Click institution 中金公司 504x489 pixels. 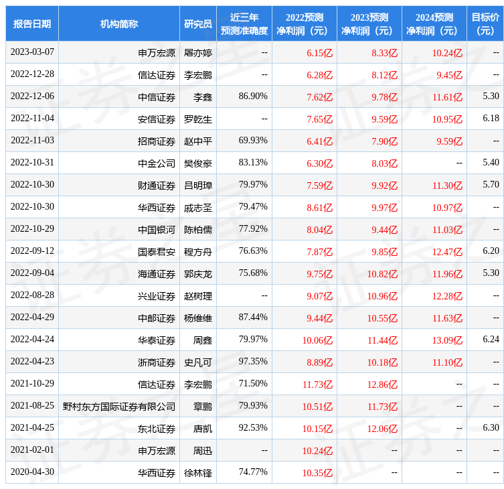click(157, 163)
